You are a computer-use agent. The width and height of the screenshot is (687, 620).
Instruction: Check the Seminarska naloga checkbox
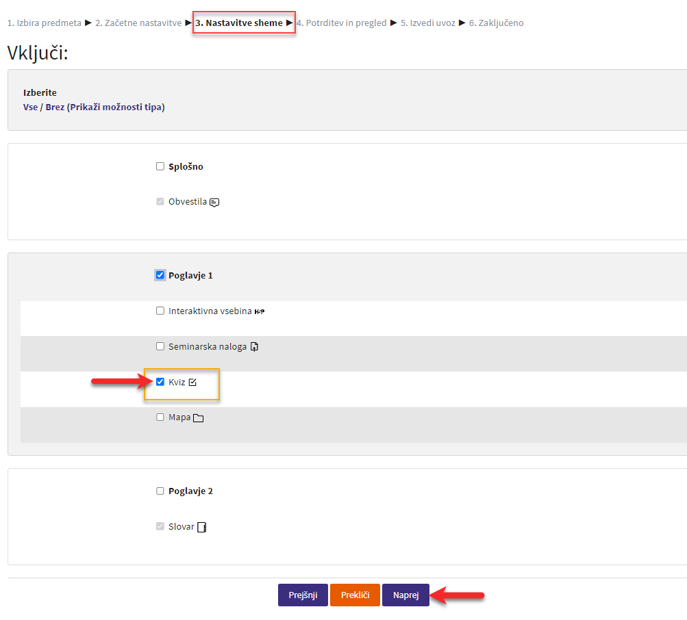tap(160, 346)
